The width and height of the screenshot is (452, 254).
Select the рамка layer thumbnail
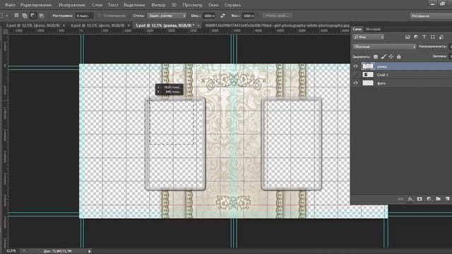pyautogui.click(x=368, y=66)
